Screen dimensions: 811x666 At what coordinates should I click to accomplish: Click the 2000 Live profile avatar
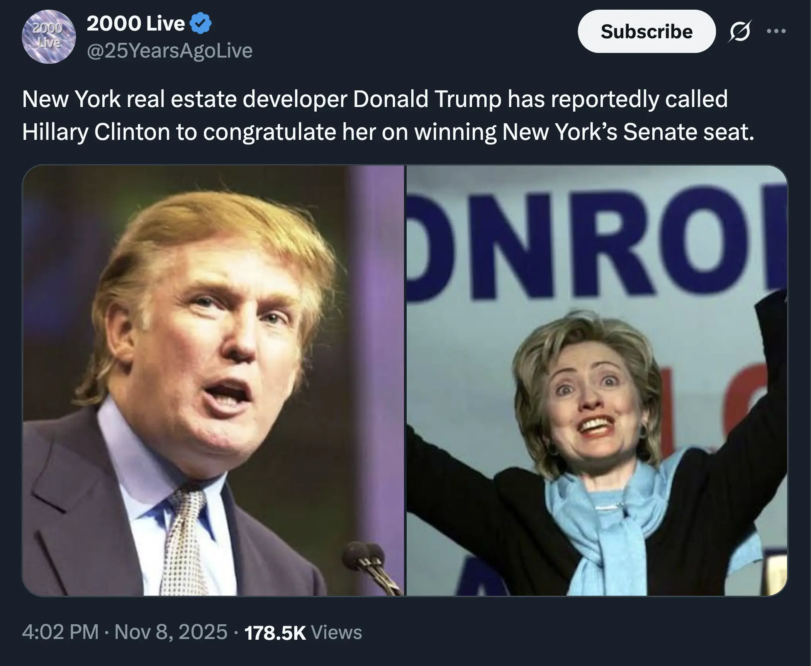coord(49,37)
